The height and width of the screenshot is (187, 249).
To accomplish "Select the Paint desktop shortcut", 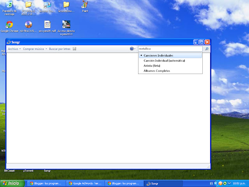I will tap(85, 7).
